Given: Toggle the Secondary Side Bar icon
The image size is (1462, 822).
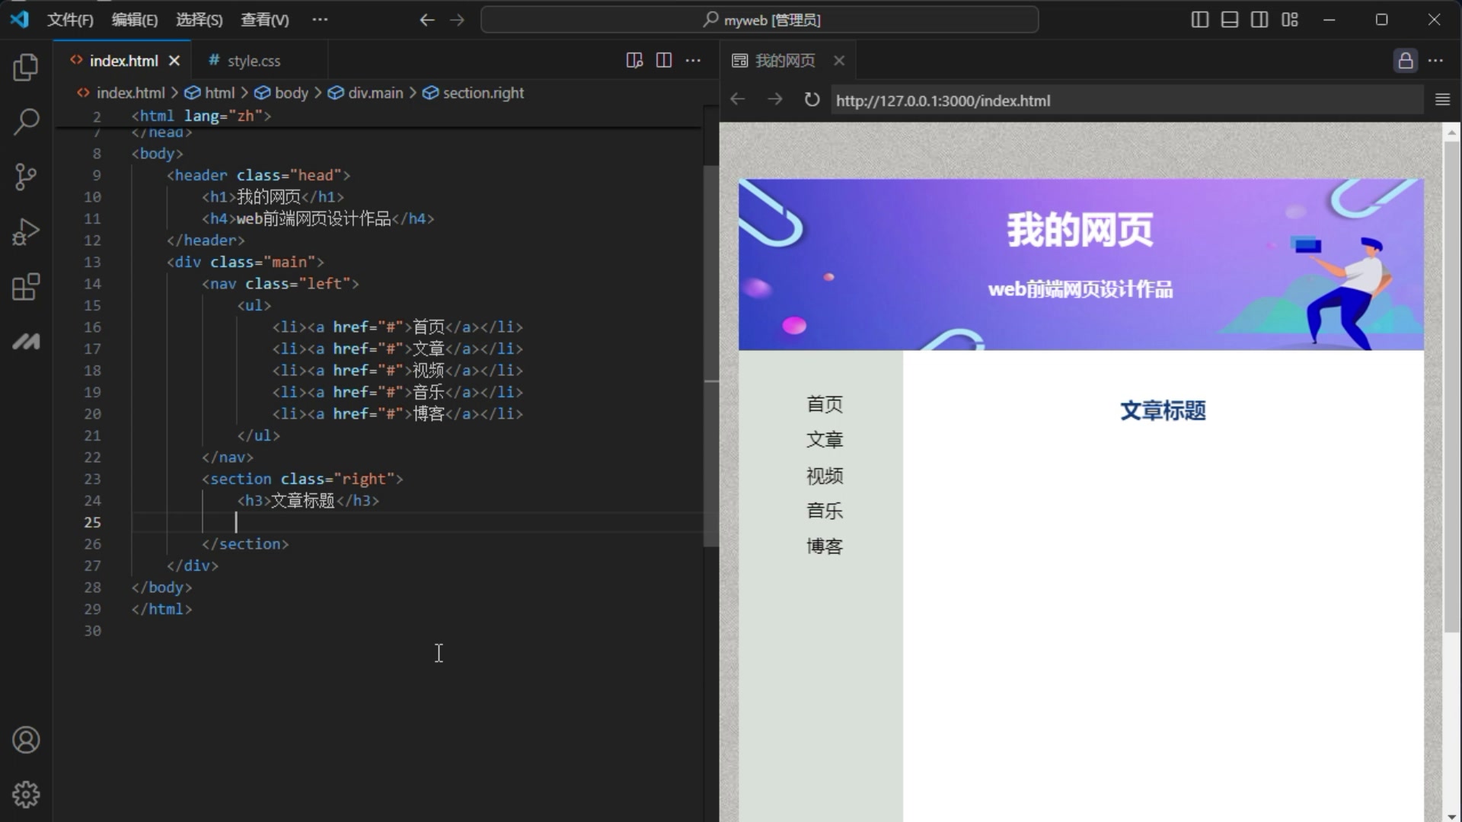Looking at the screenshot, I should [1259, 20].
